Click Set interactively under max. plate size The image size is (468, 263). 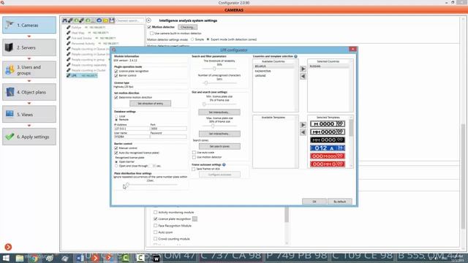coord(219,134)
